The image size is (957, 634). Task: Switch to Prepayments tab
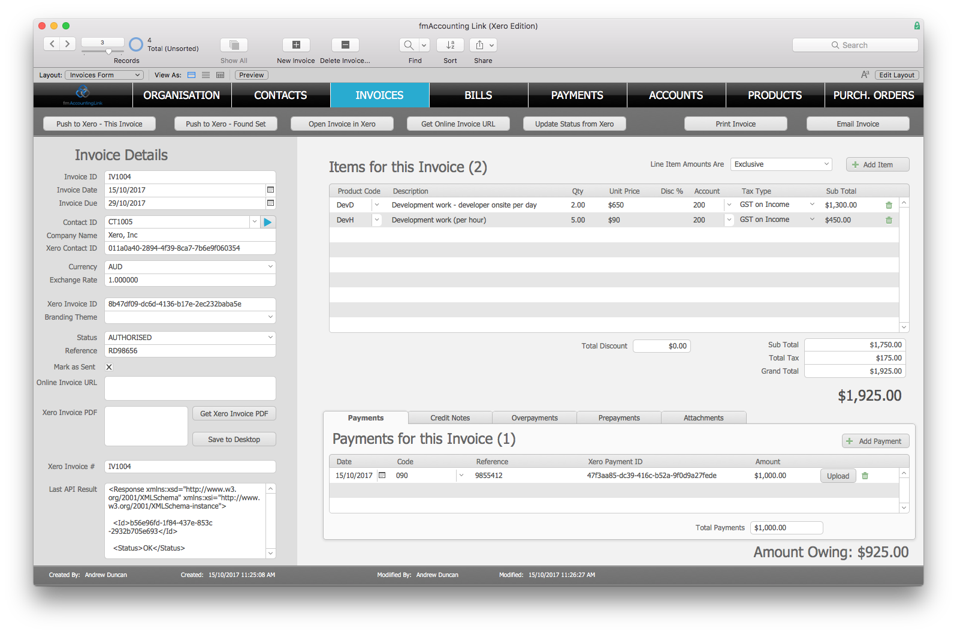619,418
